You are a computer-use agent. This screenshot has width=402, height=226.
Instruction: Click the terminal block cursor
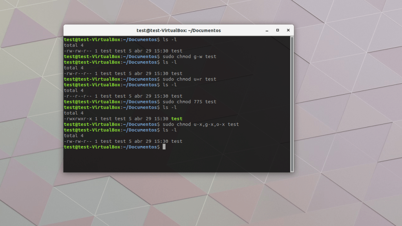coord(164,147)
